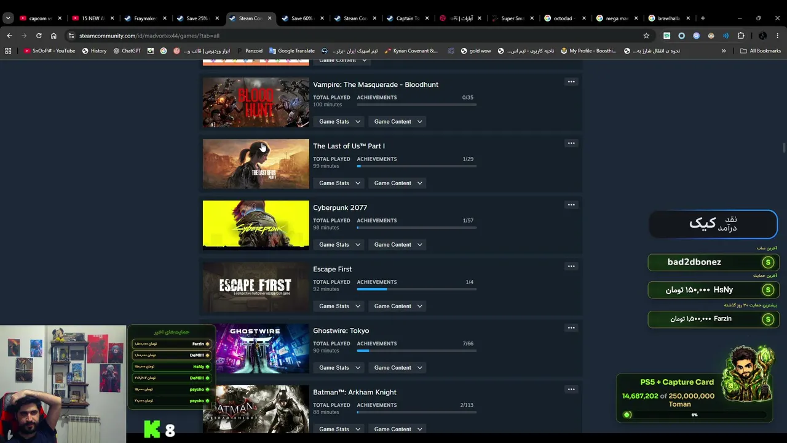Open the tab search dropdown arrow
Screen dimensions: 787x443
click(x=8, y=18)
